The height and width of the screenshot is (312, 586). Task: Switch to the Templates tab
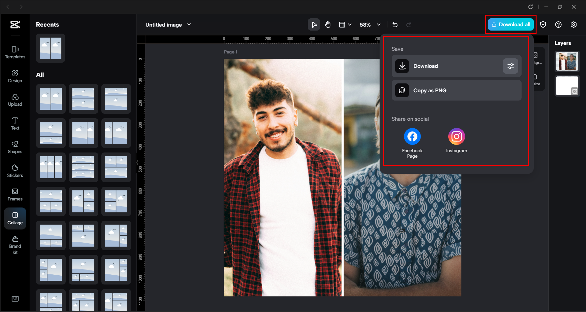(x=15, y=53)
